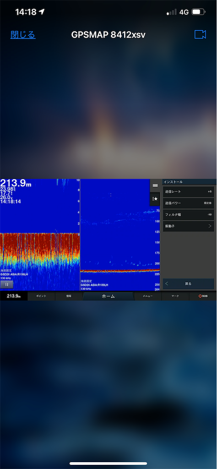Viewport: 217px width, 469px height.
Task: Open the hamburger layers menu icon
Action: 155,185
